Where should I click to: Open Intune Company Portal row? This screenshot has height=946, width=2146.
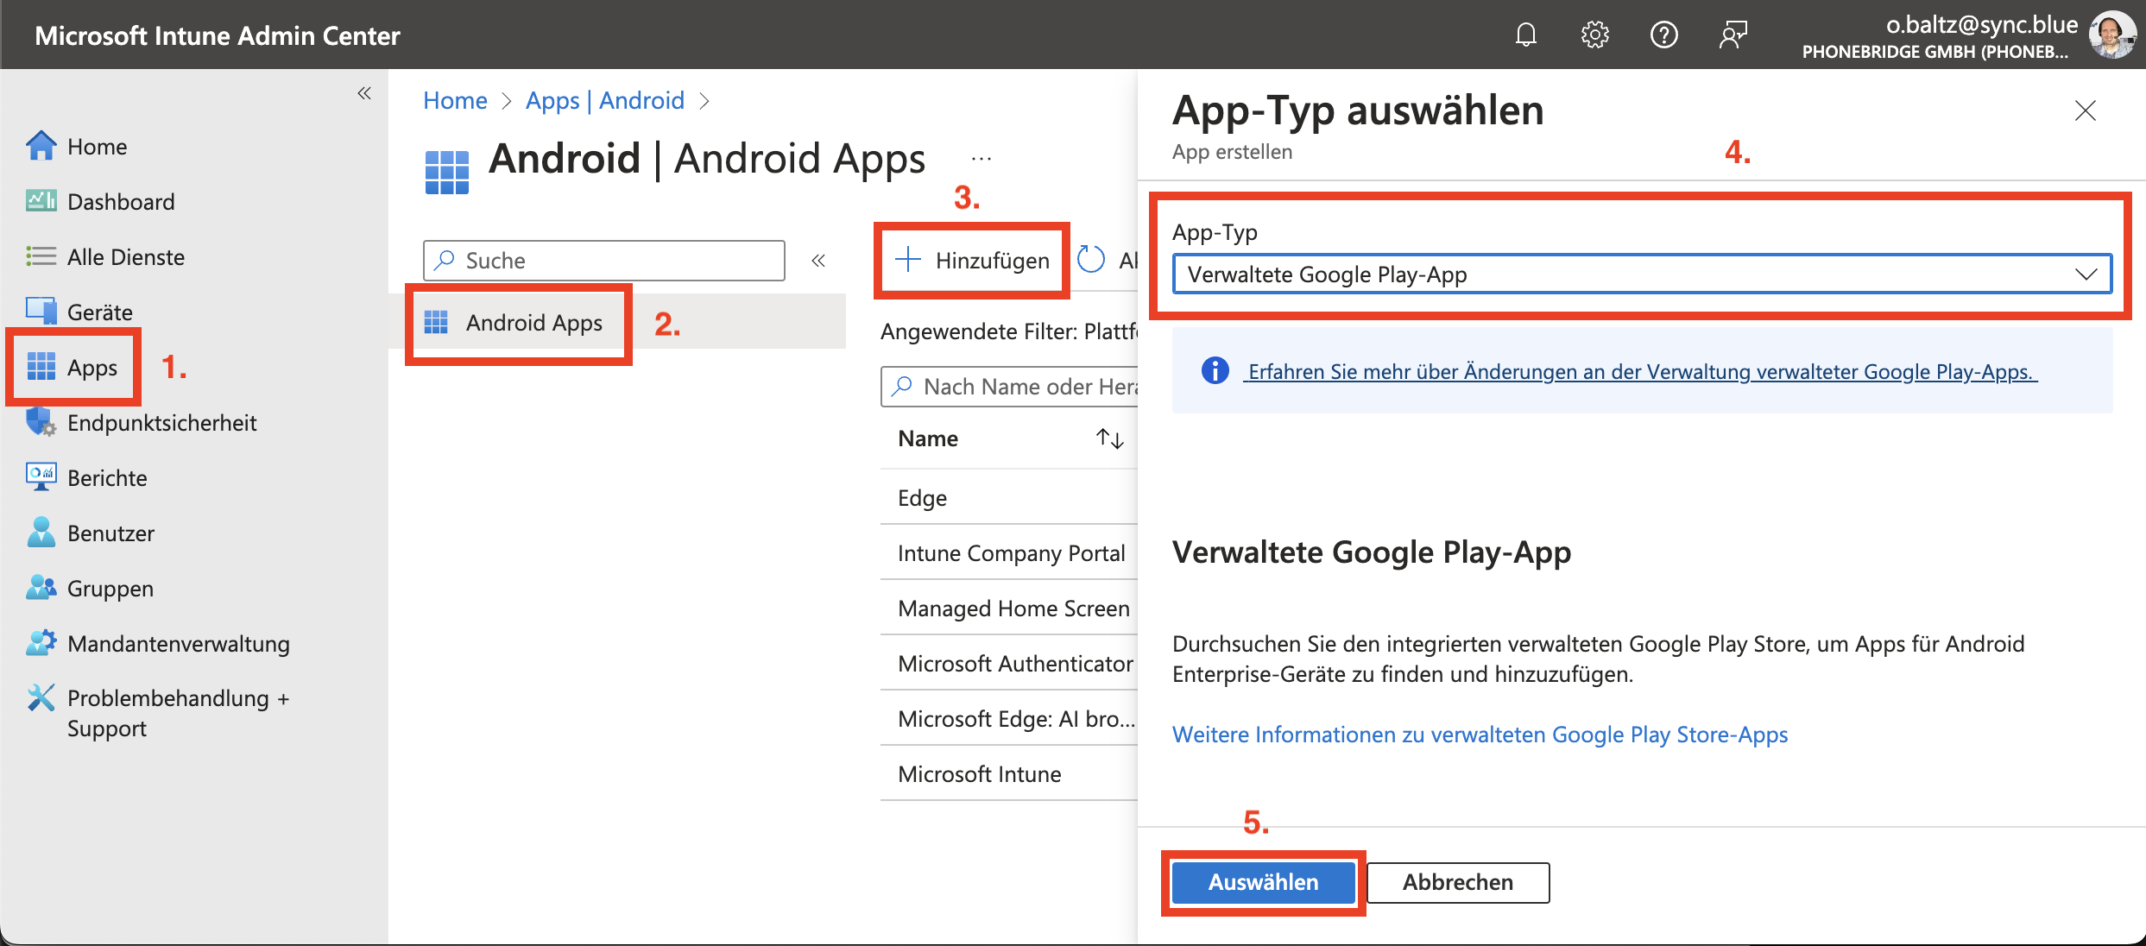pos(1009,553)
